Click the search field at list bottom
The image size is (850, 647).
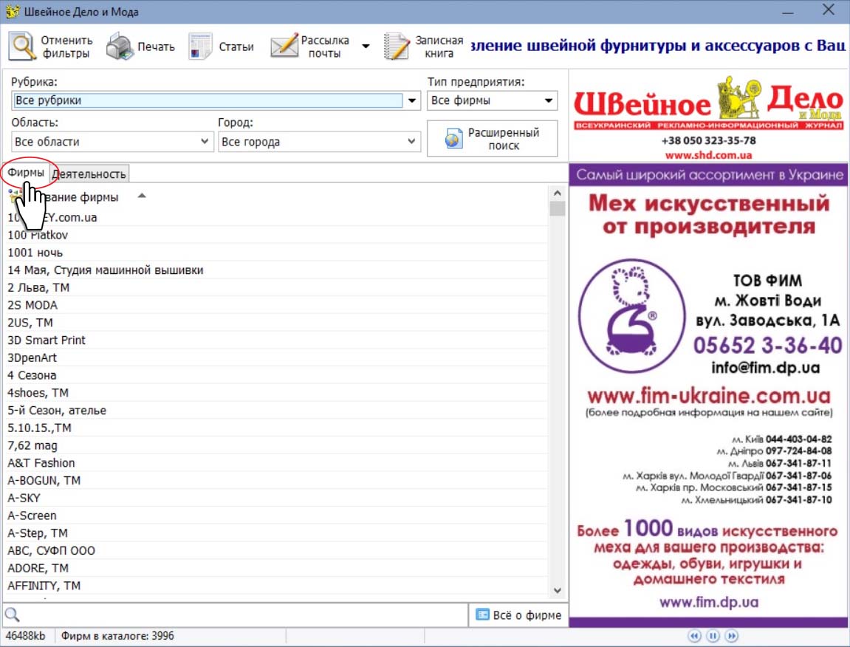coord(244,615)
